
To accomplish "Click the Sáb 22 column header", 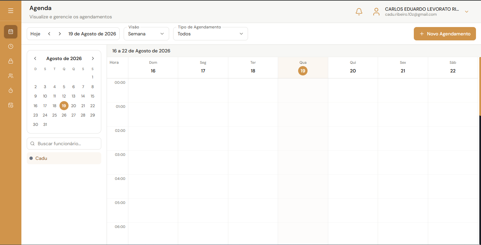I will coord(453,67).
